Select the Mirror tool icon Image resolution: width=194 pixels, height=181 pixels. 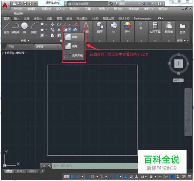59,30
